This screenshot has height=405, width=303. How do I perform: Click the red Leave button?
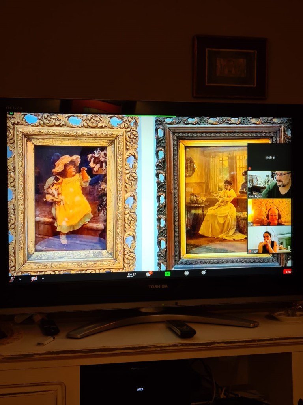288,271
